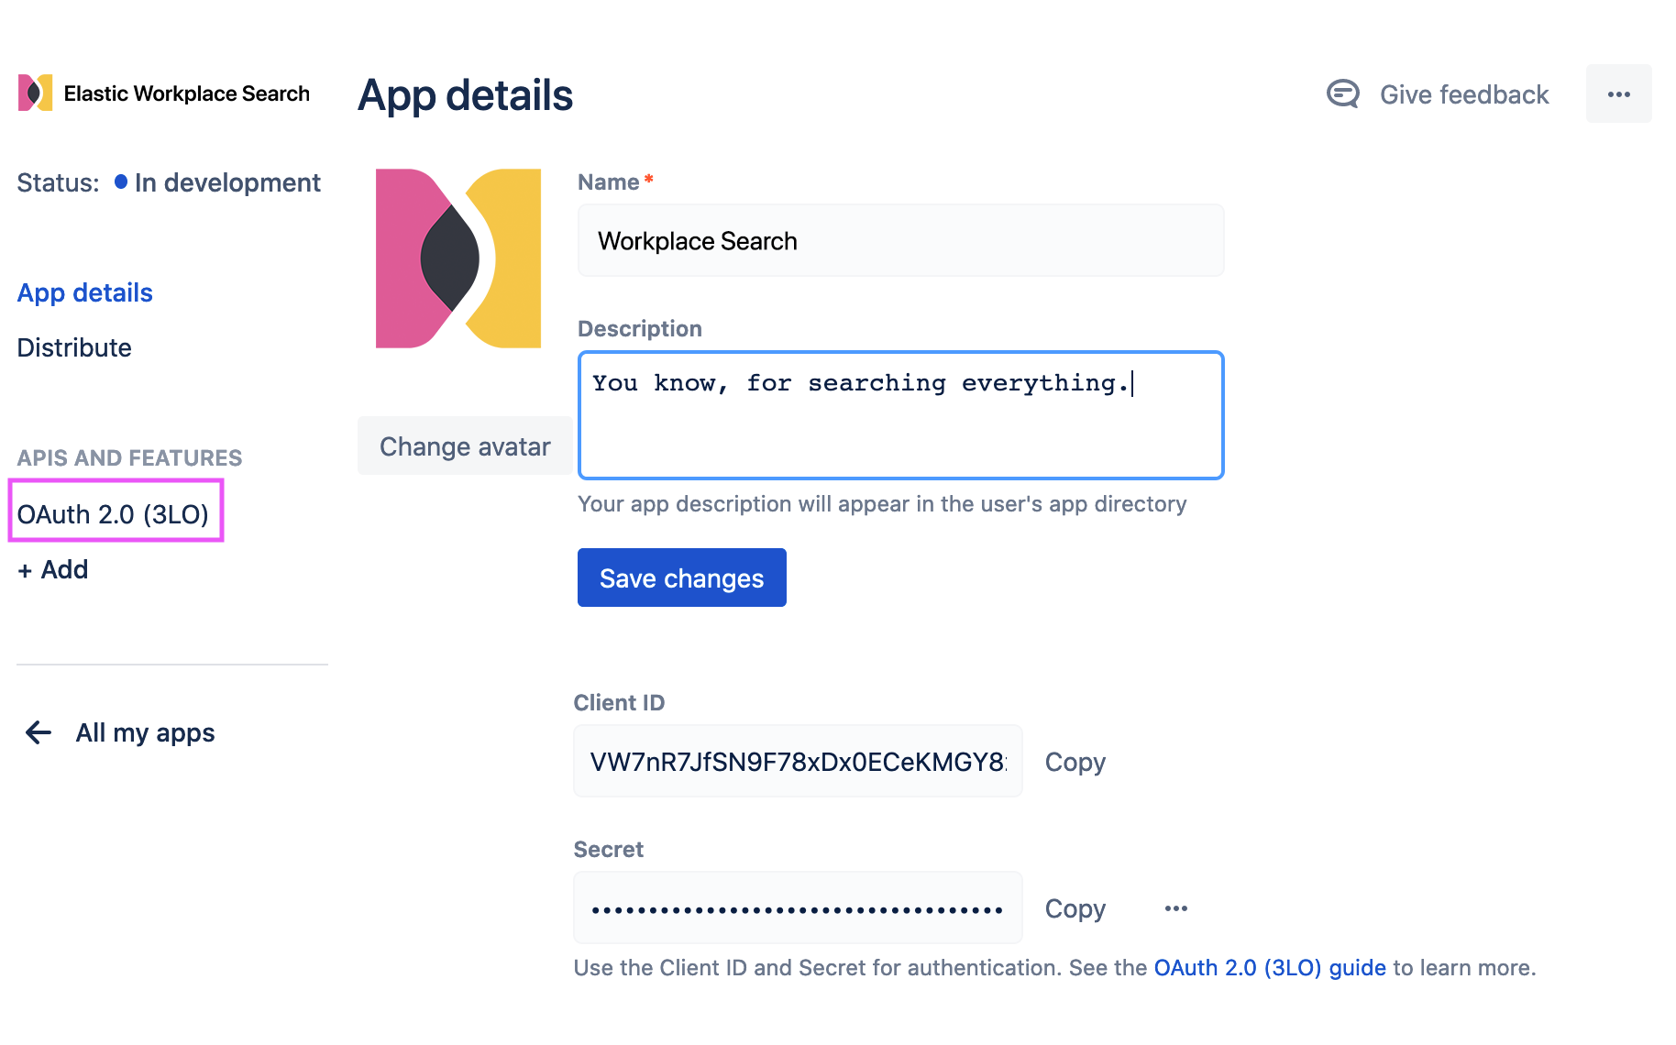Click the masked Secret field

(798, 908)
